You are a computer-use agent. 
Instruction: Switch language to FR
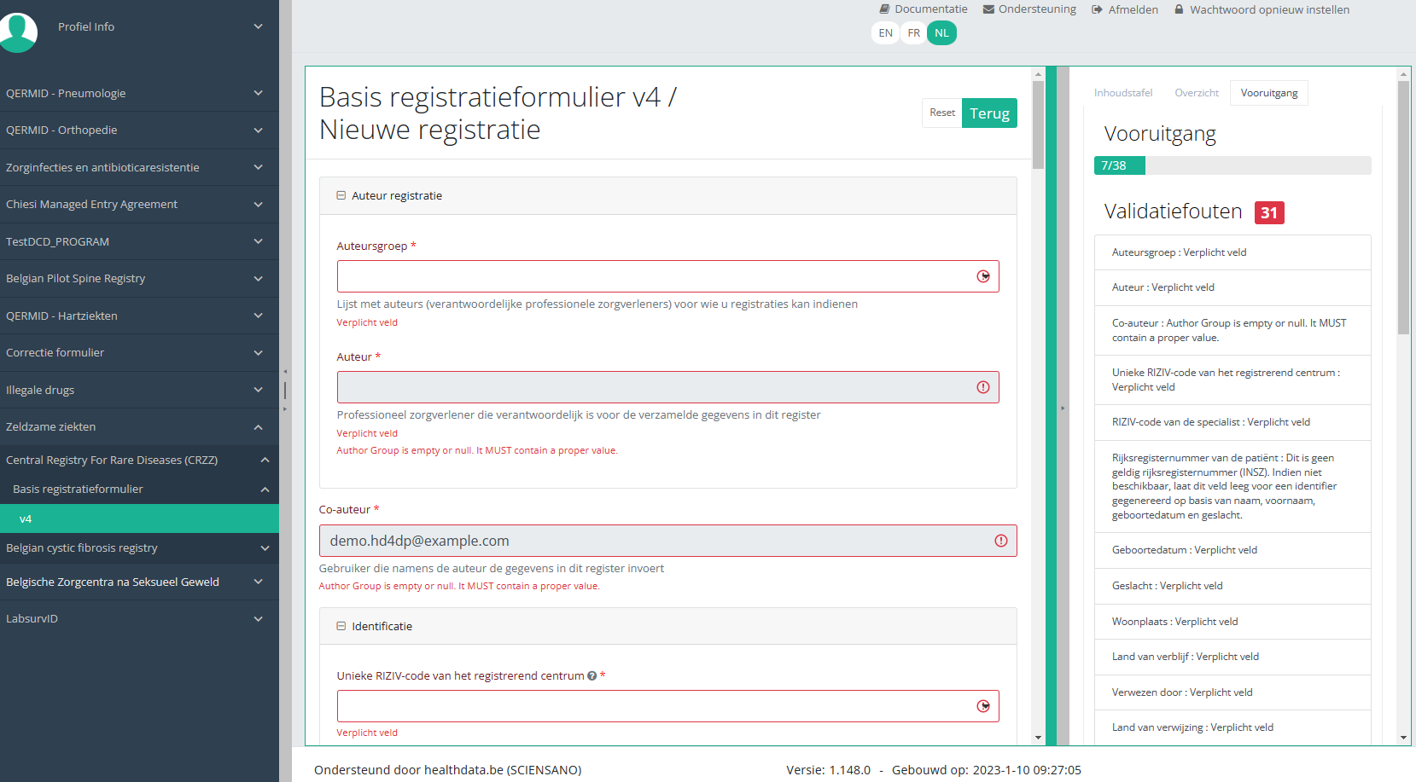[913, 33]
